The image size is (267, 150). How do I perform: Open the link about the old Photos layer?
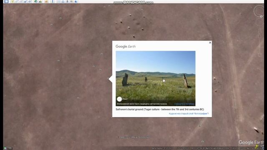pos(189,114)
